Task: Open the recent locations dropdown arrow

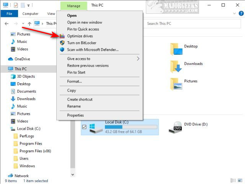Action: [23, 24]
